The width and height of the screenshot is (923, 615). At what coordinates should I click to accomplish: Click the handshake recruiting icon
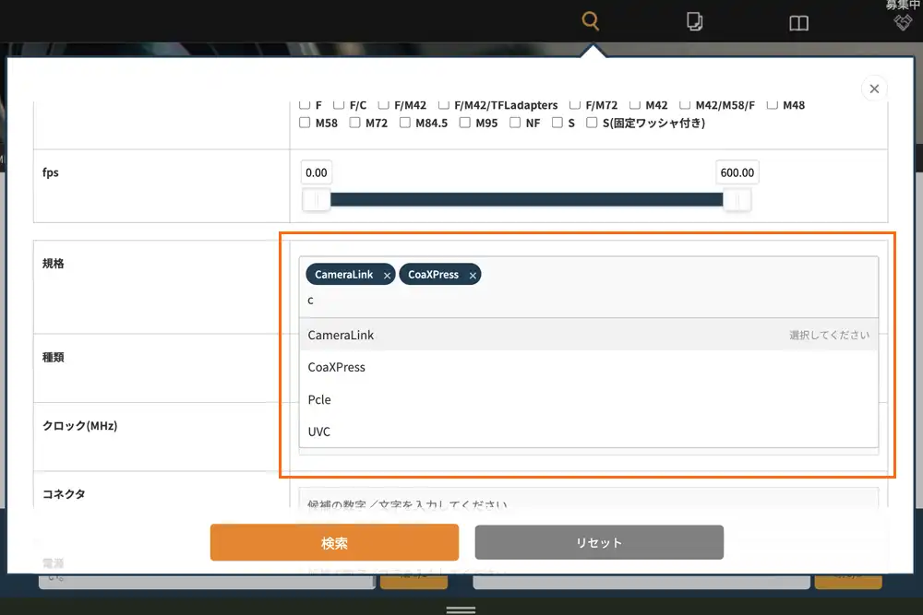(903, 22)
